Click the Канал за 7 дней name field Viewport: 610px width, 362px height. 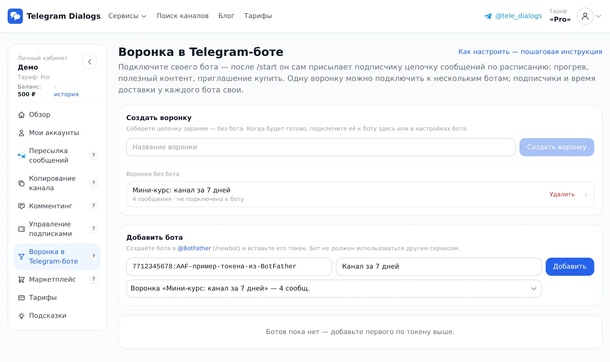[x=439, y=266]
